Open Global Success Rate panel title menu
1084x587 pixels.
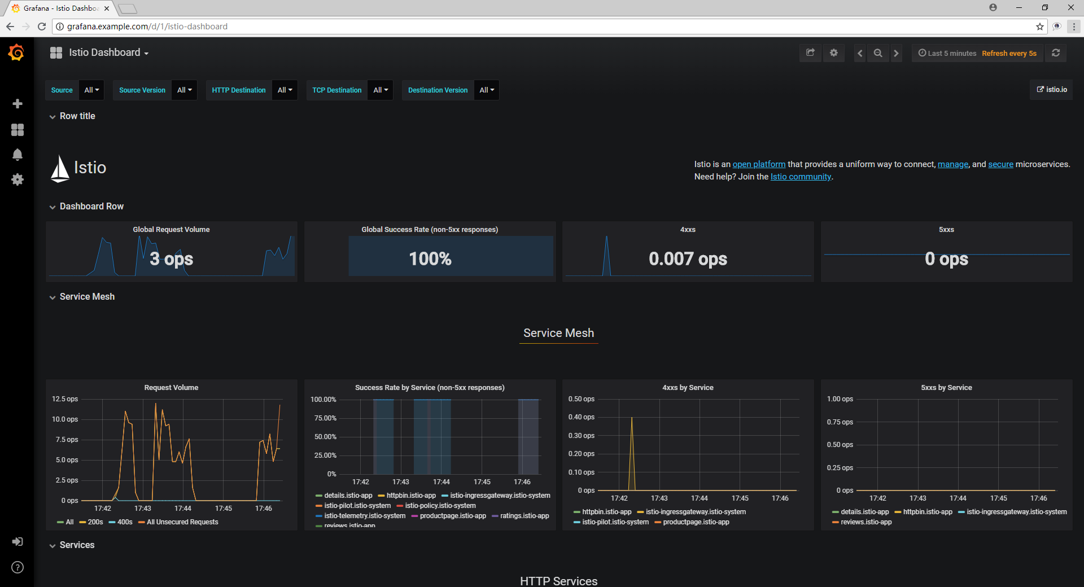pos(430,230)
